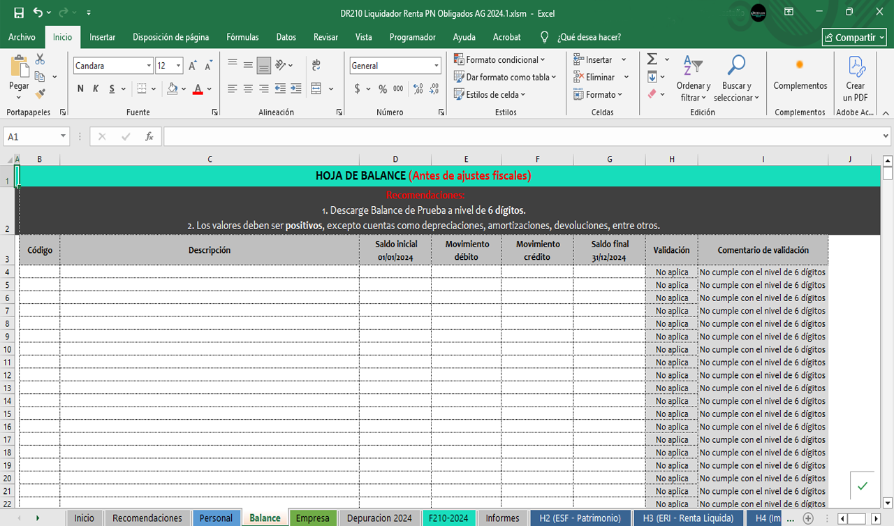Apply fill color bucket
The image size is (894, 526).
(x=173, y=89)
